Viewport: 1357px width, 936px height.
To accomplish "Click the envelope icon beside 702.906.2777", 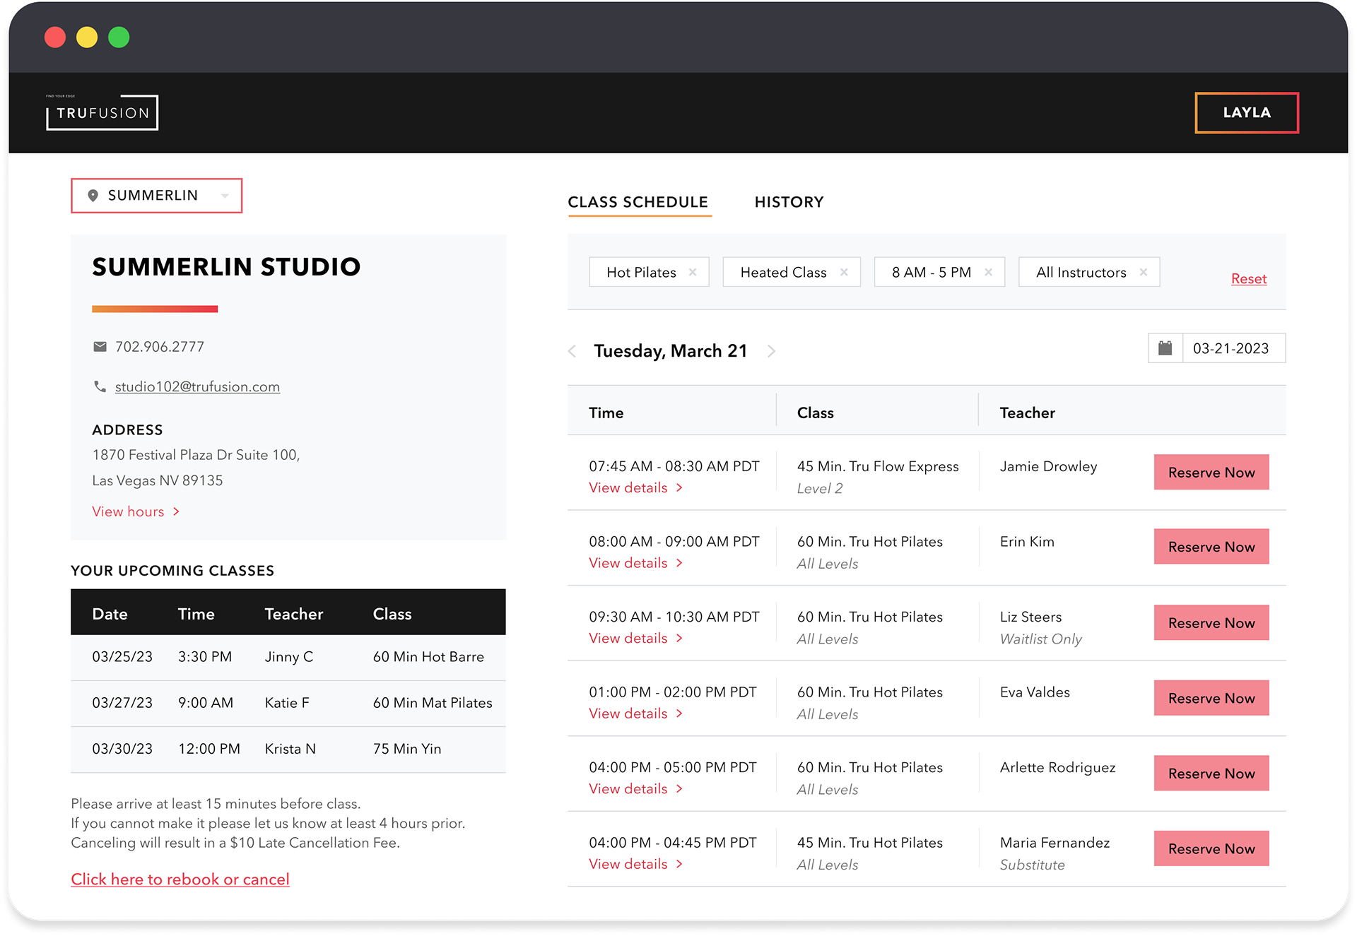I will tap(100, 347).
